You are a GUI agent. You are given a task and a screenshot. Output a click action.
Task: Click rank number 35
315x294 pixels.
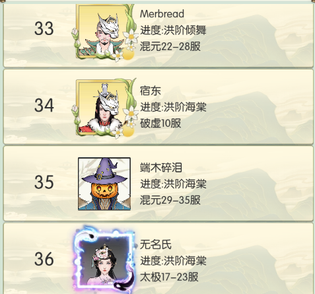(44, 182)
